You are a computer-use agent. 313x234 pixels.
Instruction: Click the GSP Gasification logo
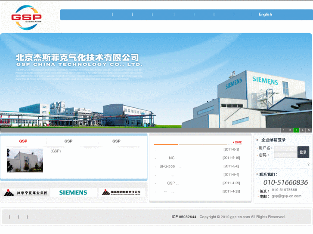click(27, 18)
